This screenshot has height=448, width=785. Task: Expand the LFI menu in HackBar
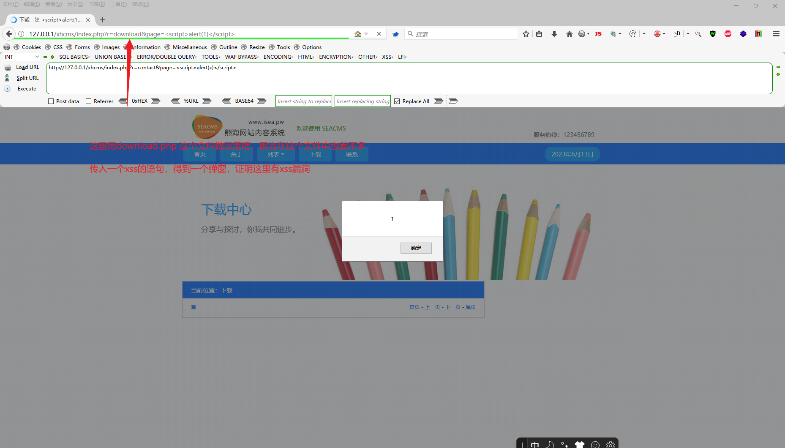(402, 57)
